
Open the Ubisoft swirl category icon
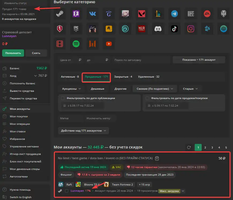125,29
